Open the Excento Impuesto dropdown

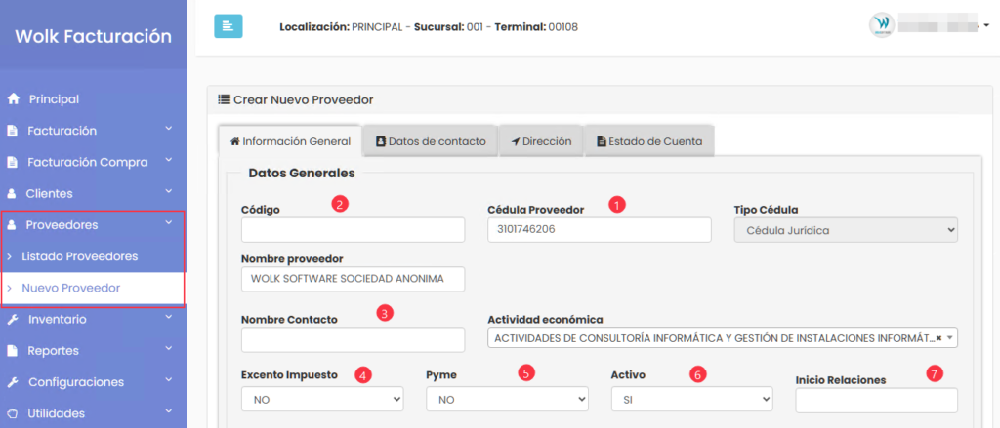point(321,400)
